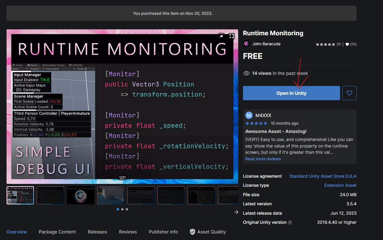Click the five-star rating summary
Viewport: 383px width, 240px height.
[x=325, y=44]
